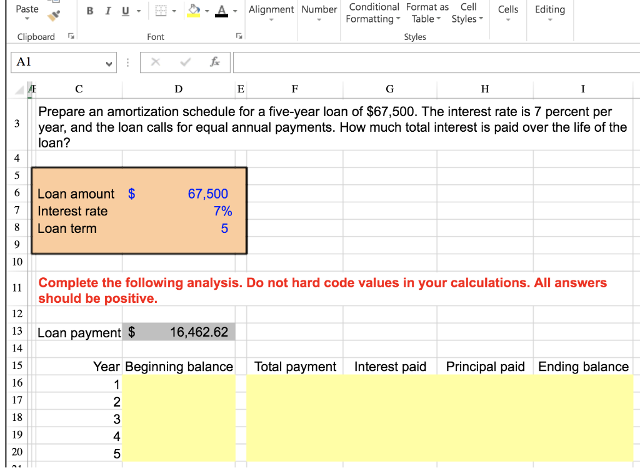
Task: Click the yellow highlight color swatch
Action: (194, 16)
